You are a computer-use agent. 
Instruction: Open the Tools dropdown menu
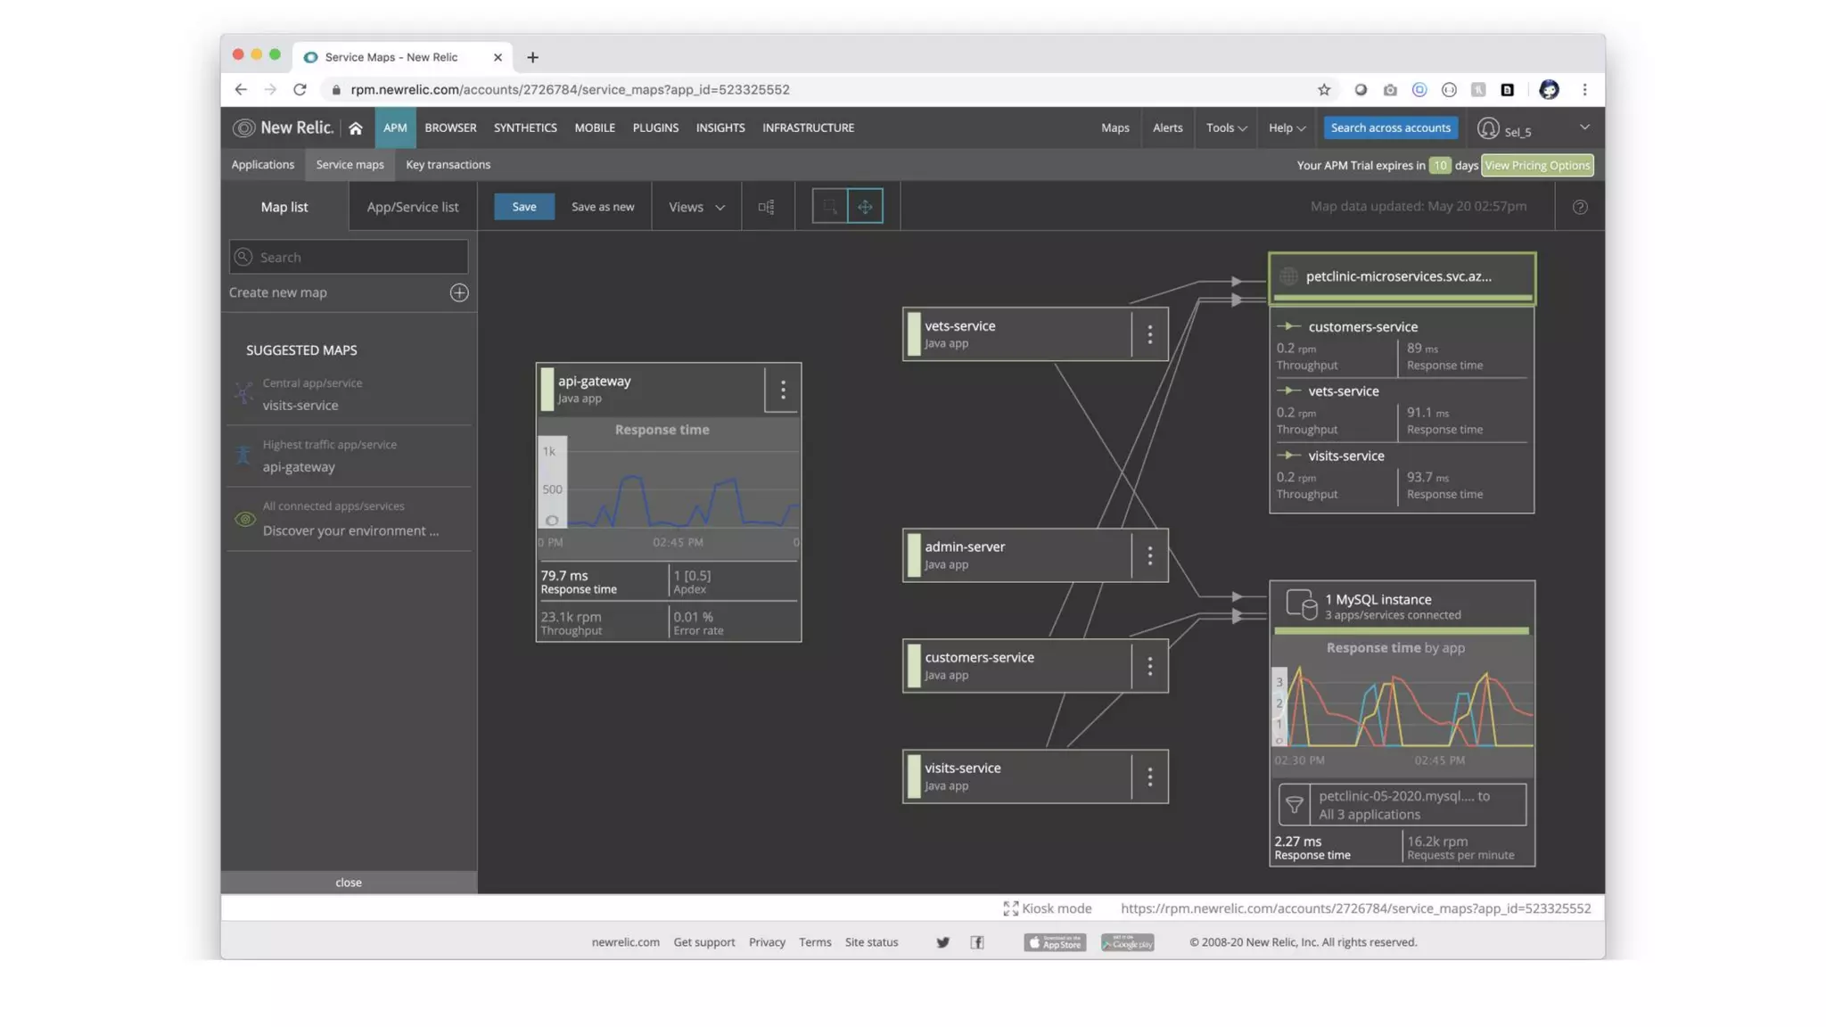click(1226, 128)
